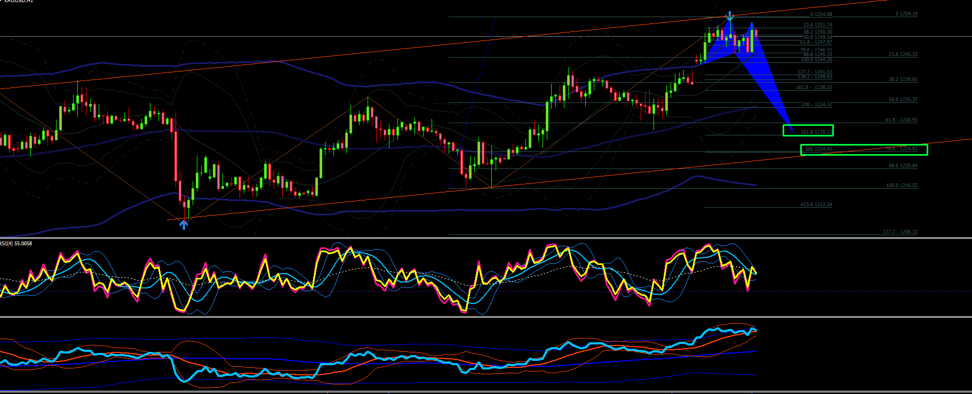
Task: Select the 50.0 1249.14 level label
Action: pos(818,37)
